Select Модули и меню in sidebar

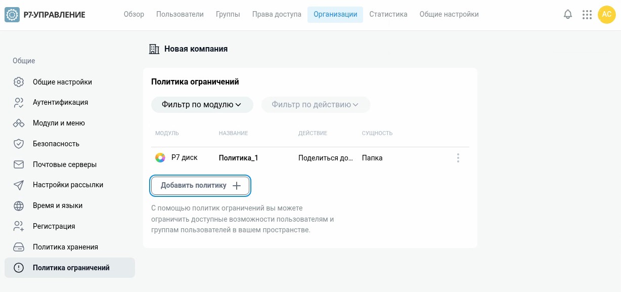70,123
